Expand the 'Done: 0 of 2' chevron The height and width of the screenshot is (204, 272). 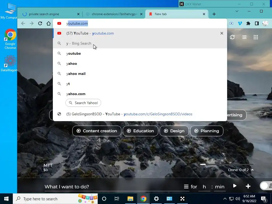tap(252, 170)
